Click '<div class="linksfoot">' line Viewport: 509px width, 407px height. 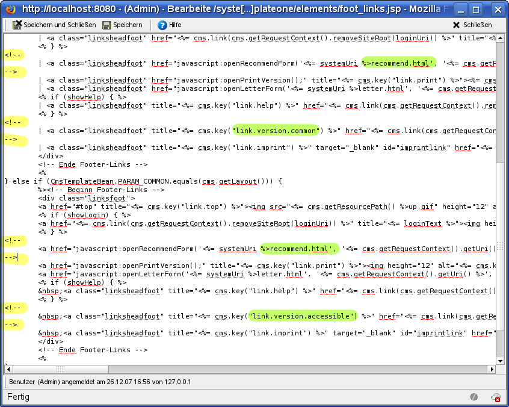pos(87,198)
